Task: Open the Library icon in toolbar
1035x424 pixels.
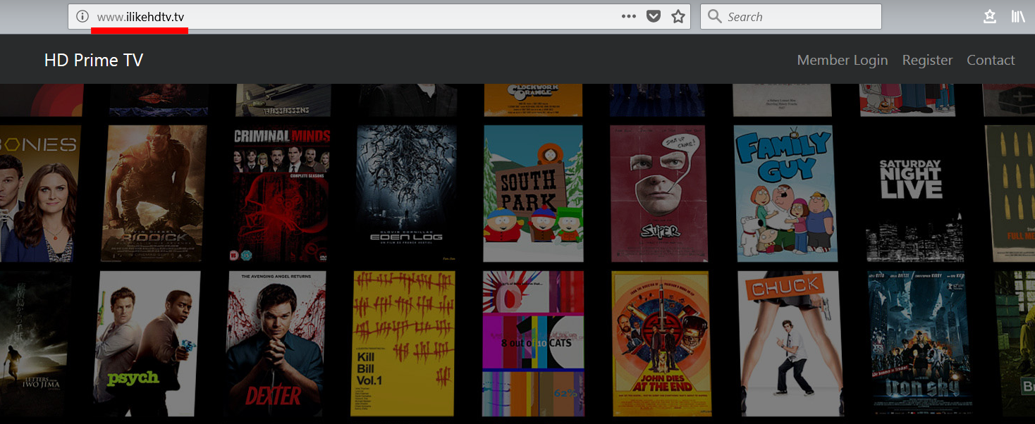Action: [1017, 17]
